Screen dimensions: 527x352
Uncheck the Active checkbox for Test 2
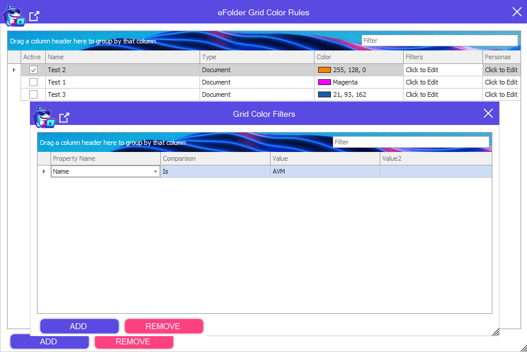coord(33,70)
